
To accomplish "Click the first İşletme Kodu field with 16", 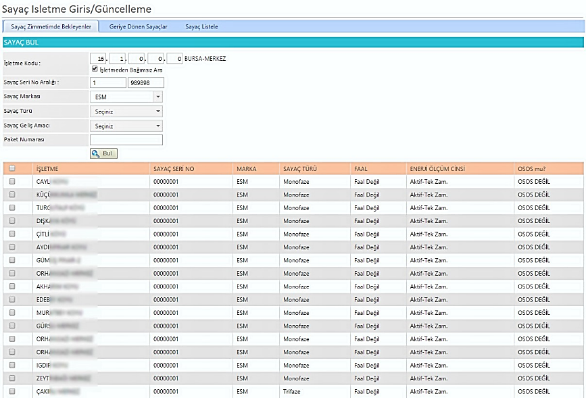I will click(98, 59).
